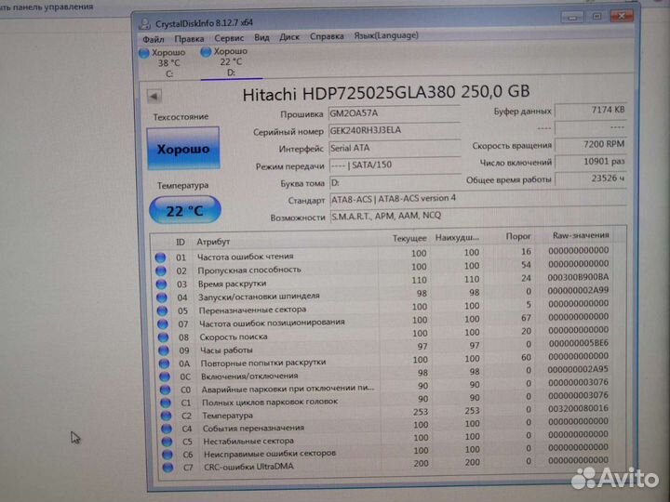Click the Буква тома field D:

coord(395,182)
